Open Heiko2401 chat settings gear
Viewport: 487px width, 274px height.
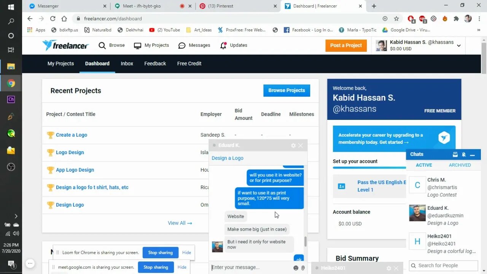[389, 268]
